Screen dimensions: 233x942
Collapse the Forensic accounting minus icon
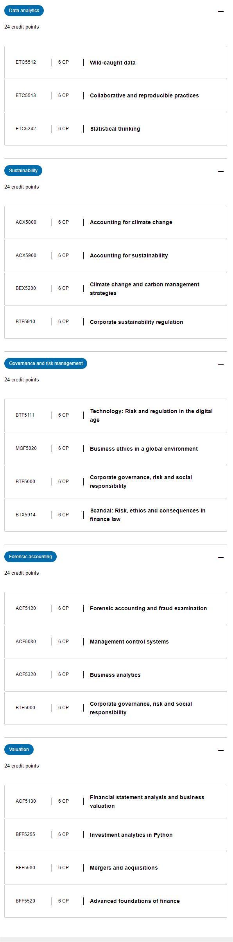click(x=220, y=557)
